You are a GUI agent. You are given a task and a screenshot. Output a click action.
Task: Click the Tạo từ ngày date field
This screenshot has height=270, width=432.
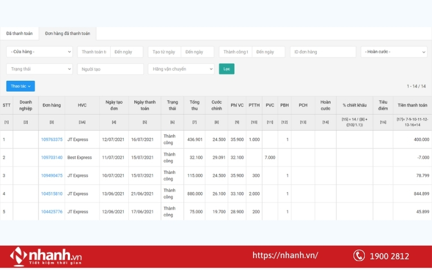(x=164, y=52)
